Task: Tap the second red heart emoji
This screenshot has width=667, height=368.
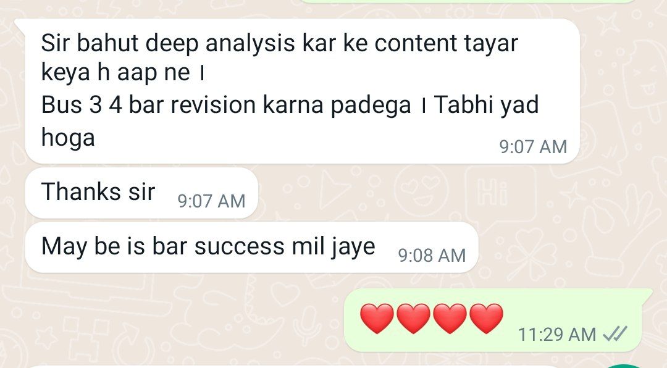Action: (x=413, y=319)
